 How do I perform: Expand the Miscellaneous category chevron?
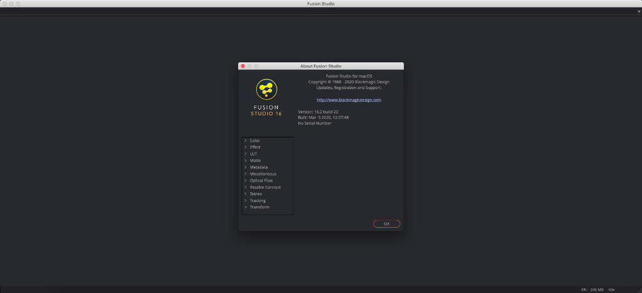[x=245, y=173]
